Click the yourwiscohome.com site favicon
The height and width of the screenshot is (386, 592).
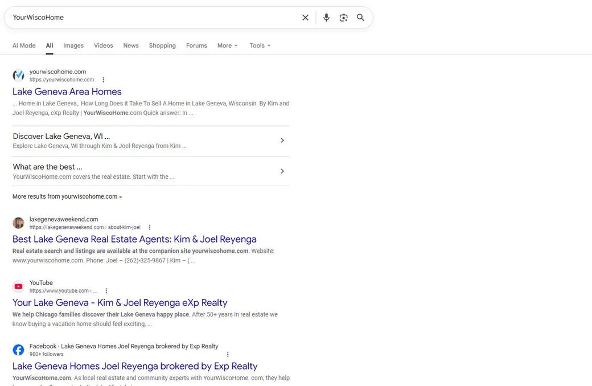click(18, 75)
